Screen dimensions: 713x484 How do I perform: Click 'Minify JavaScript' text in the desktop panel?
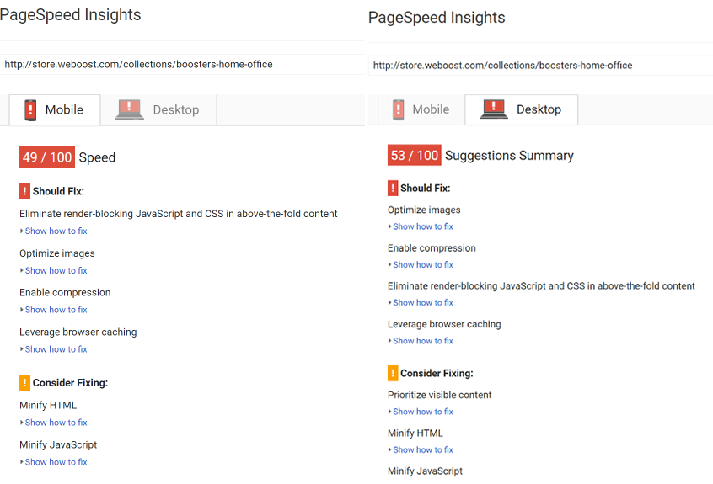(425, 471)
